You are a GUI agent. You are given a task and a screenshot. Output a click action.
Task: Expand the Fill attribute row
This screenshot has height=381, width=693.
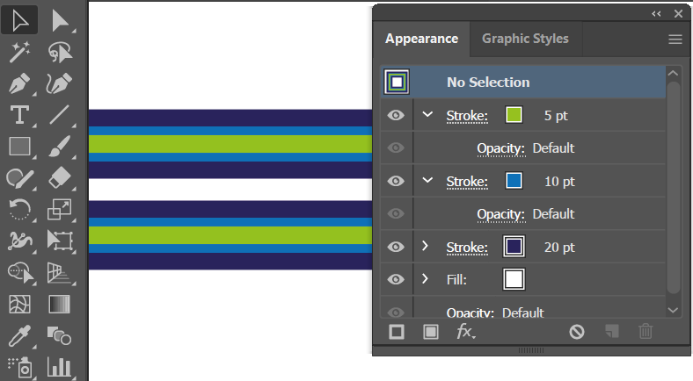click(x=425, y=278)
